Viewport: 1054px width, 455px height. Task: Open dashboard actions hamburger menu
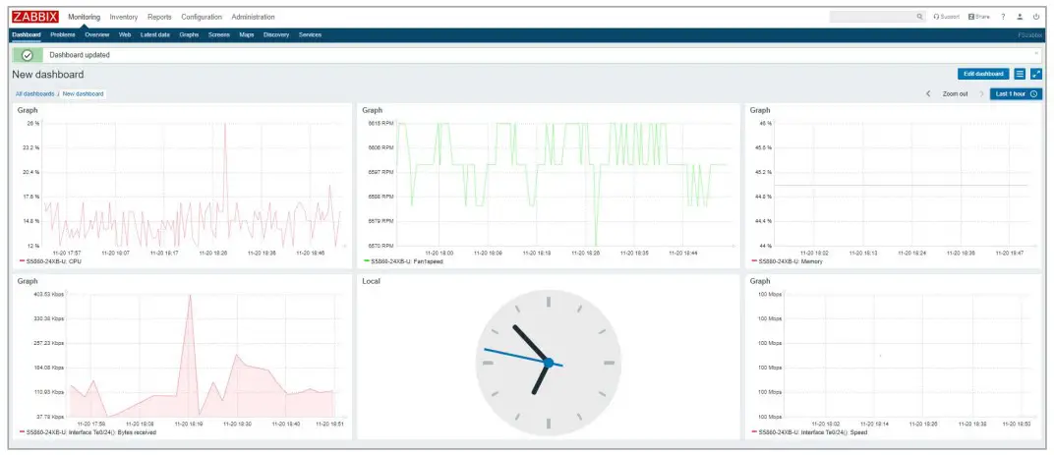(1020, 74)
